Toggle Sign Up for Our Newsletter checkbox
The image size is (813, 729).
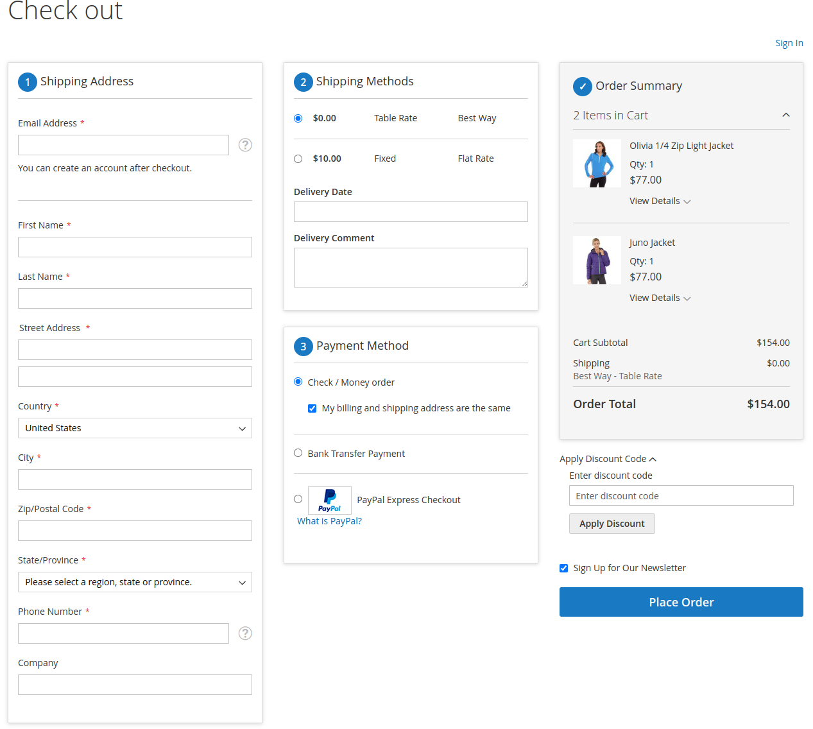click(x=563, y=568)
